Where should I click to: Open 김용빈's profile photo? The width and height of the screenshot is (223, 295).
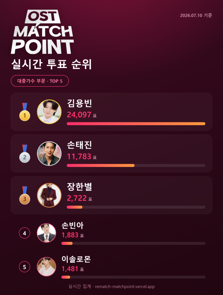tap(49, 112)
